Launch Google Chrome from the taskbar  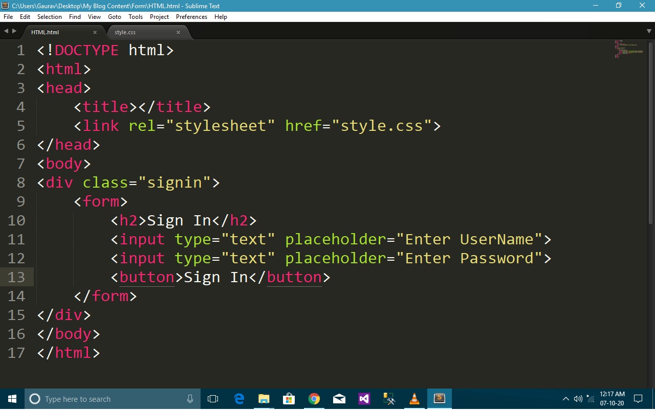coord(314,399)
